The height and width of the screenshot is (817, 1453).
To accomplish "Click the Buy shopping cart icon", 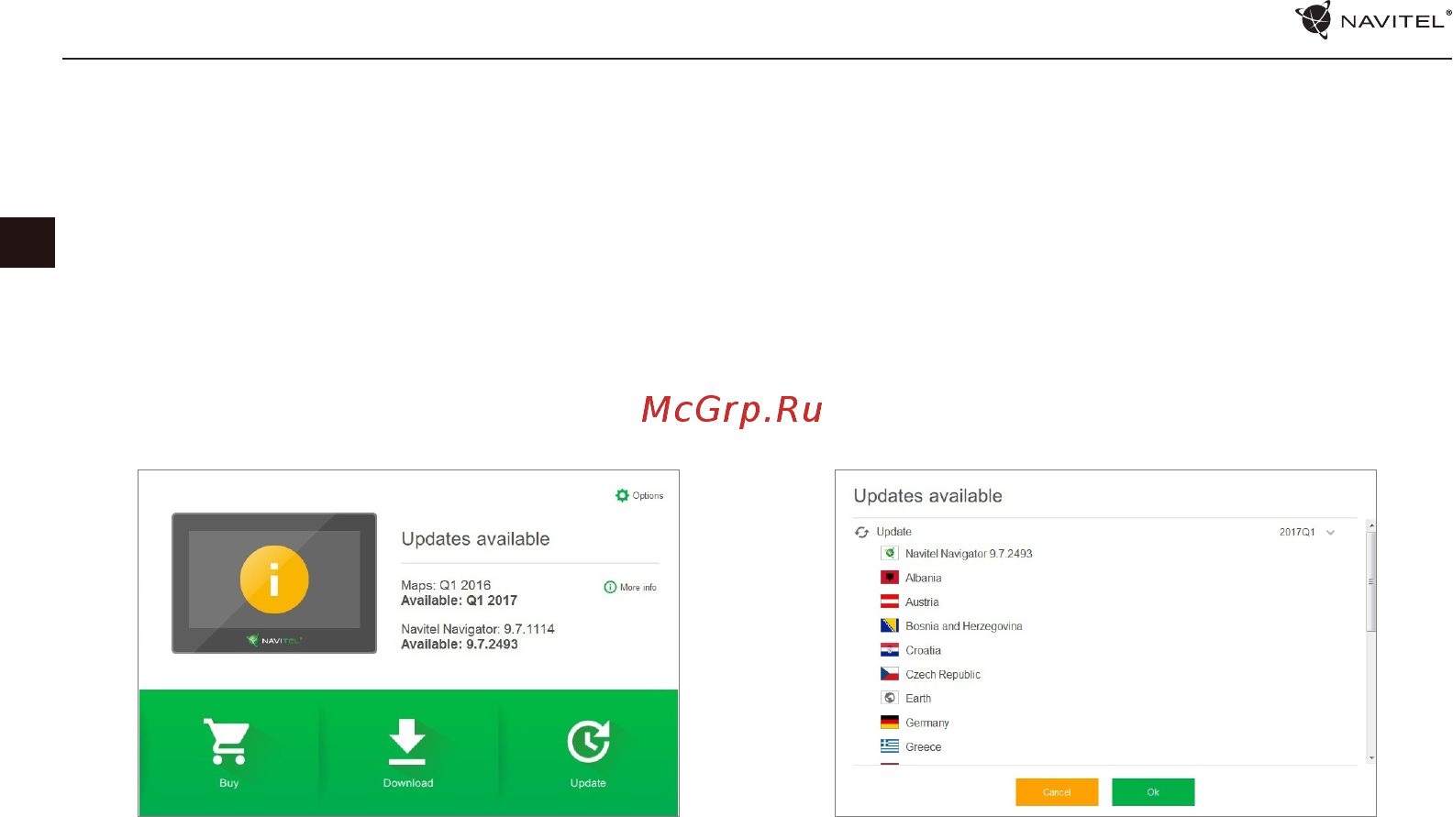I will pyautogui.click(x=227, y=741).
